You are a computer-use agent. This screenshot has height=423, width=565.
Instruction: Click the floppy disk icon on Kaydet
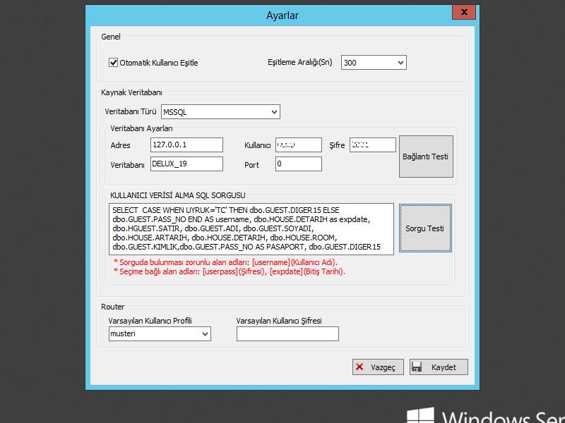[417, 367]
